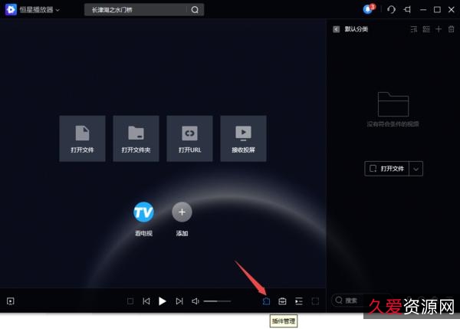The height and width of the screenshot is (329, 460).
Task: Toggle fullscreen mode in bottom bar
Action: coord(315,301)
